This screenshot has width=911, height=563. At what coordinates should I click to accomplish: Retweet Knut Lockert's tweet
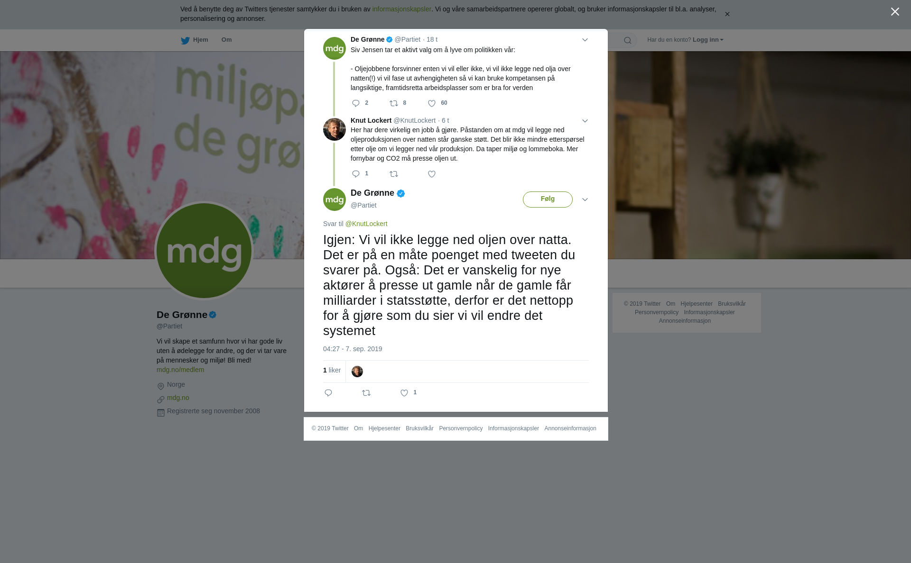pos(394,174)
